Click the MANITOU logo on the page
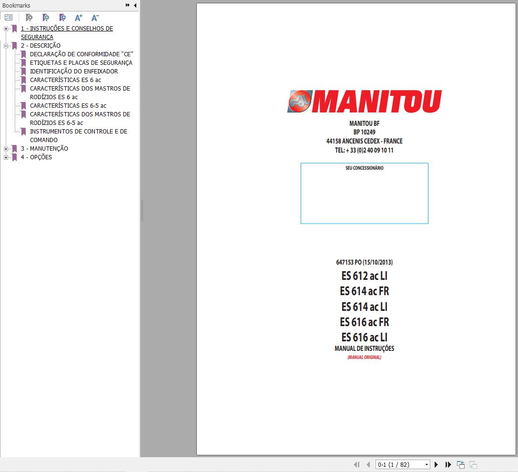Image resolution: width=518 pixels, height=472 pixels. pos(365,102)
